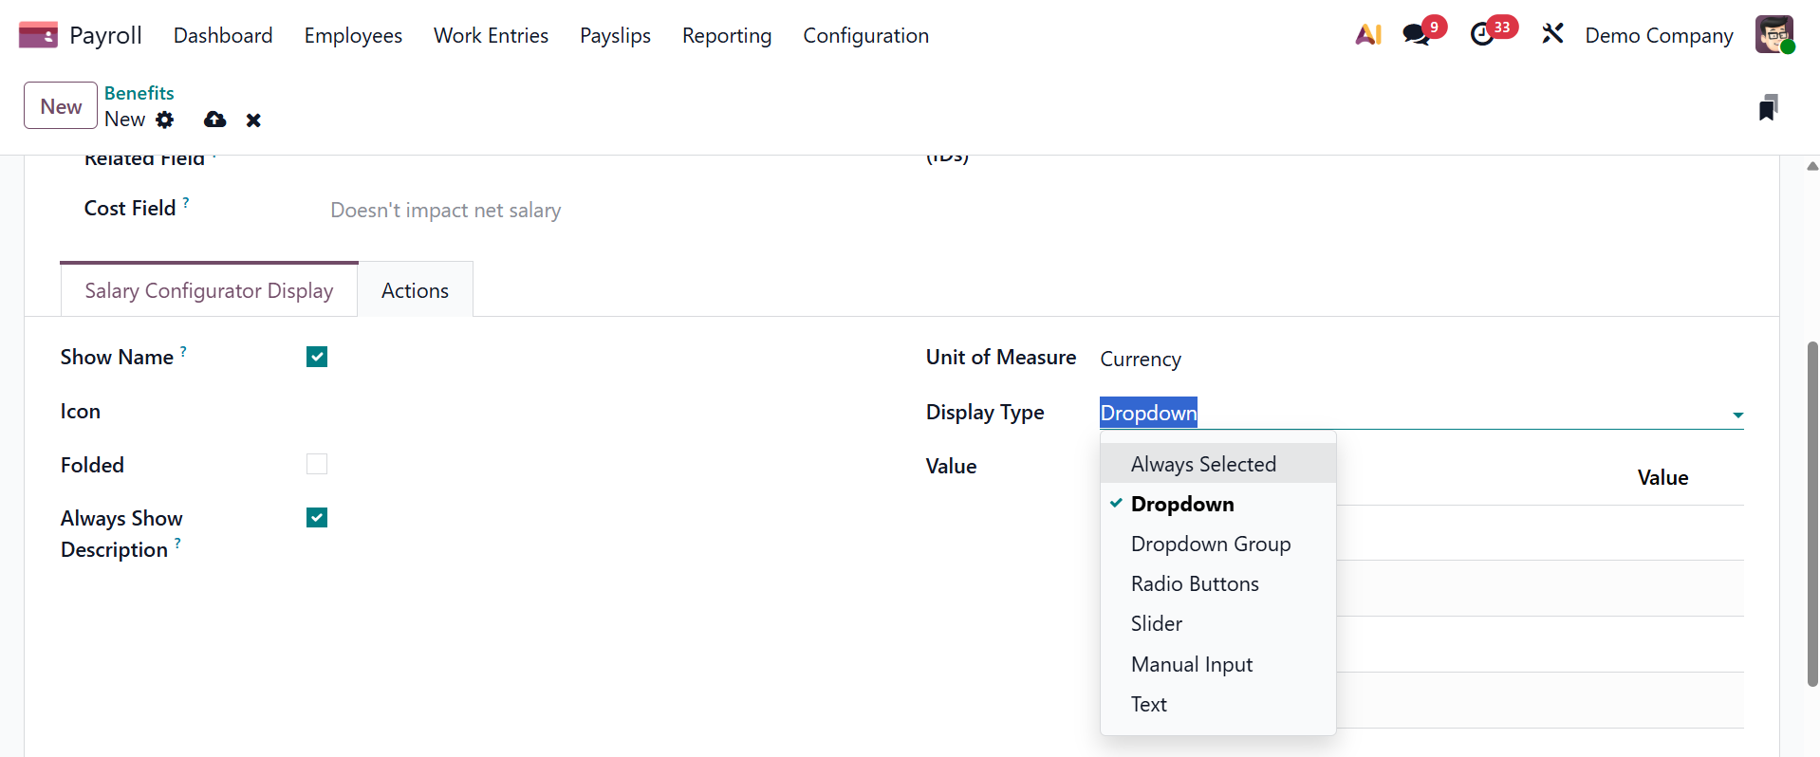
Task: Enable the Folded checkbox
Action: pyautogui.click(x=317, y=464)
